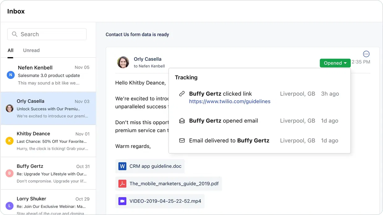
Task: Select the video icon on VIDEO-2019-04-25-22-52.mp4
Action: (x=122, y=201)
